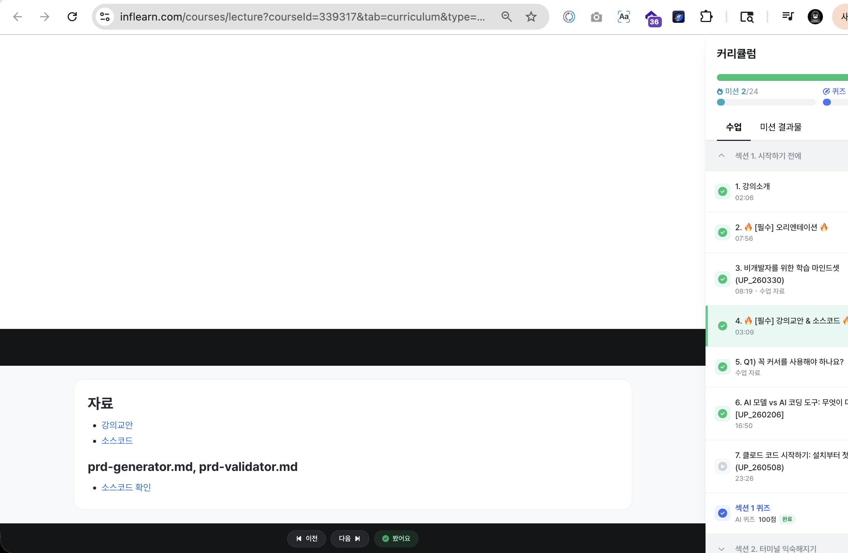
Task: Go back to the previous page
Action: [x=17, y=17]
